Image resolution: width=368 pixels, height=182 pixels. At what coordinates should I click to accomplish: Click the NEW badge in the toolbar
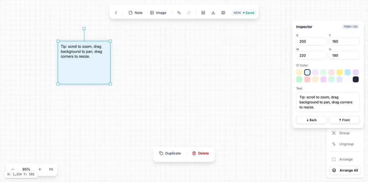coord(237,13)
